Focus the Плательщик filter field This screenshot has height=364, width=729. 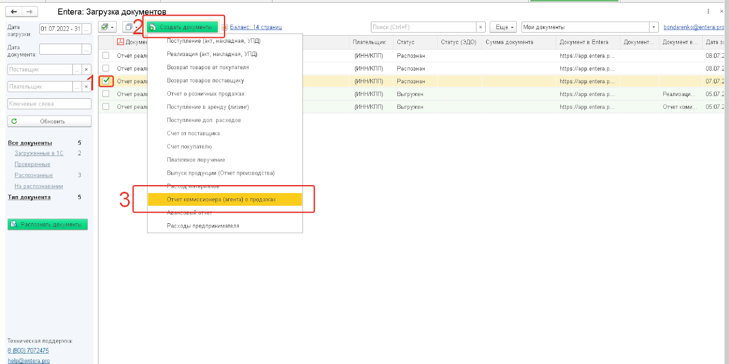click(40, 86)
